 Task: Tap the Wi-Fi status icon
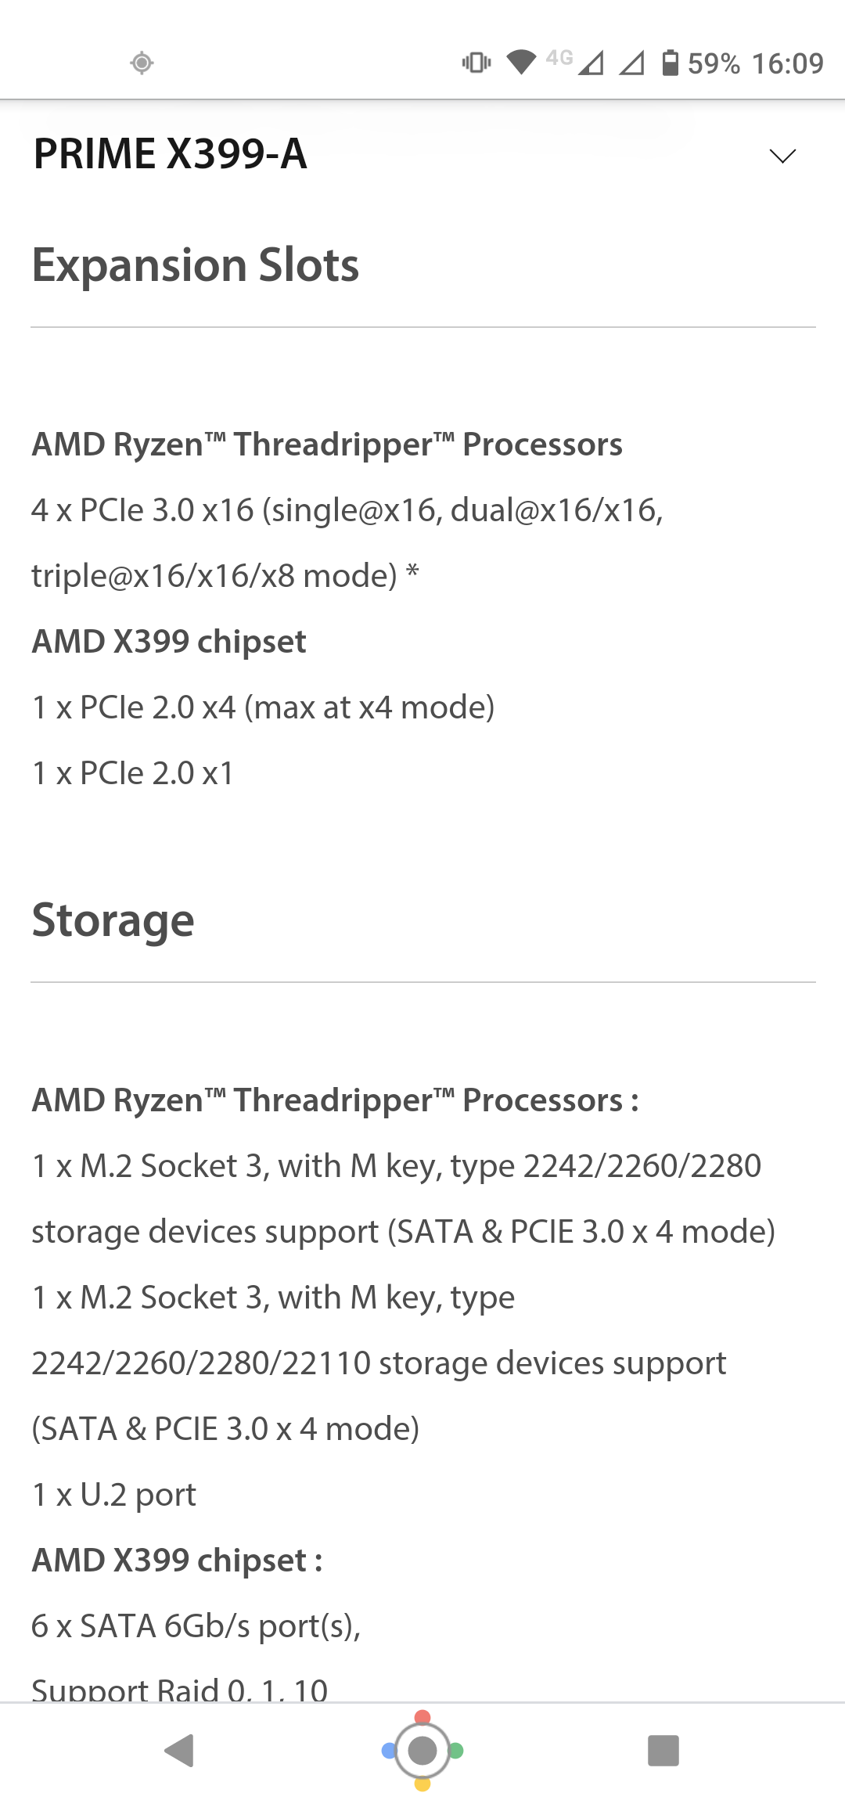pos(521,63)
